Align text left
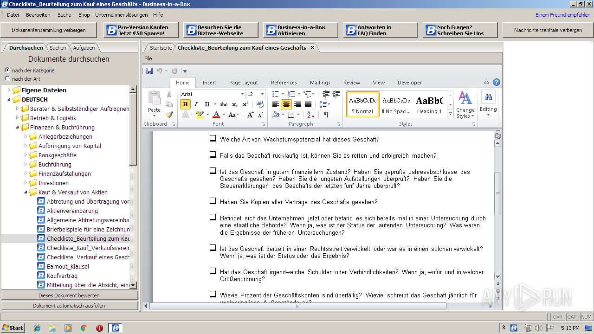 coord(276,104)
